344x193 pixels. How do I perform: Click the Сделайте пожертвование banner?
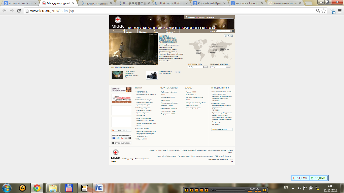pyautogui.click(x=121, y=89)
